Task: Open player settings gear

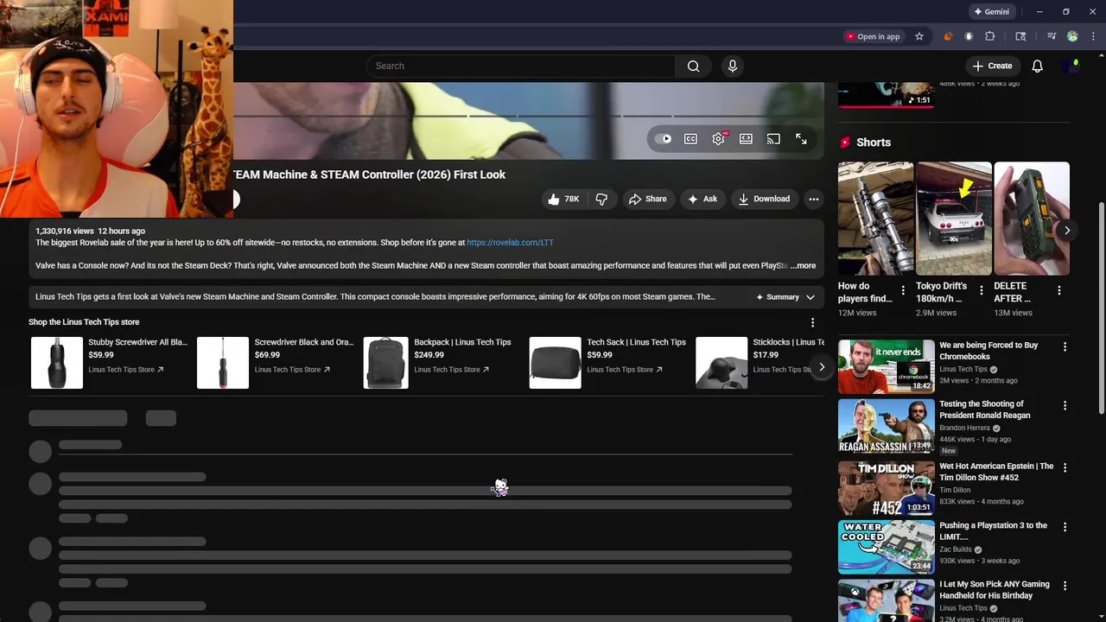Action: [718, 139]
